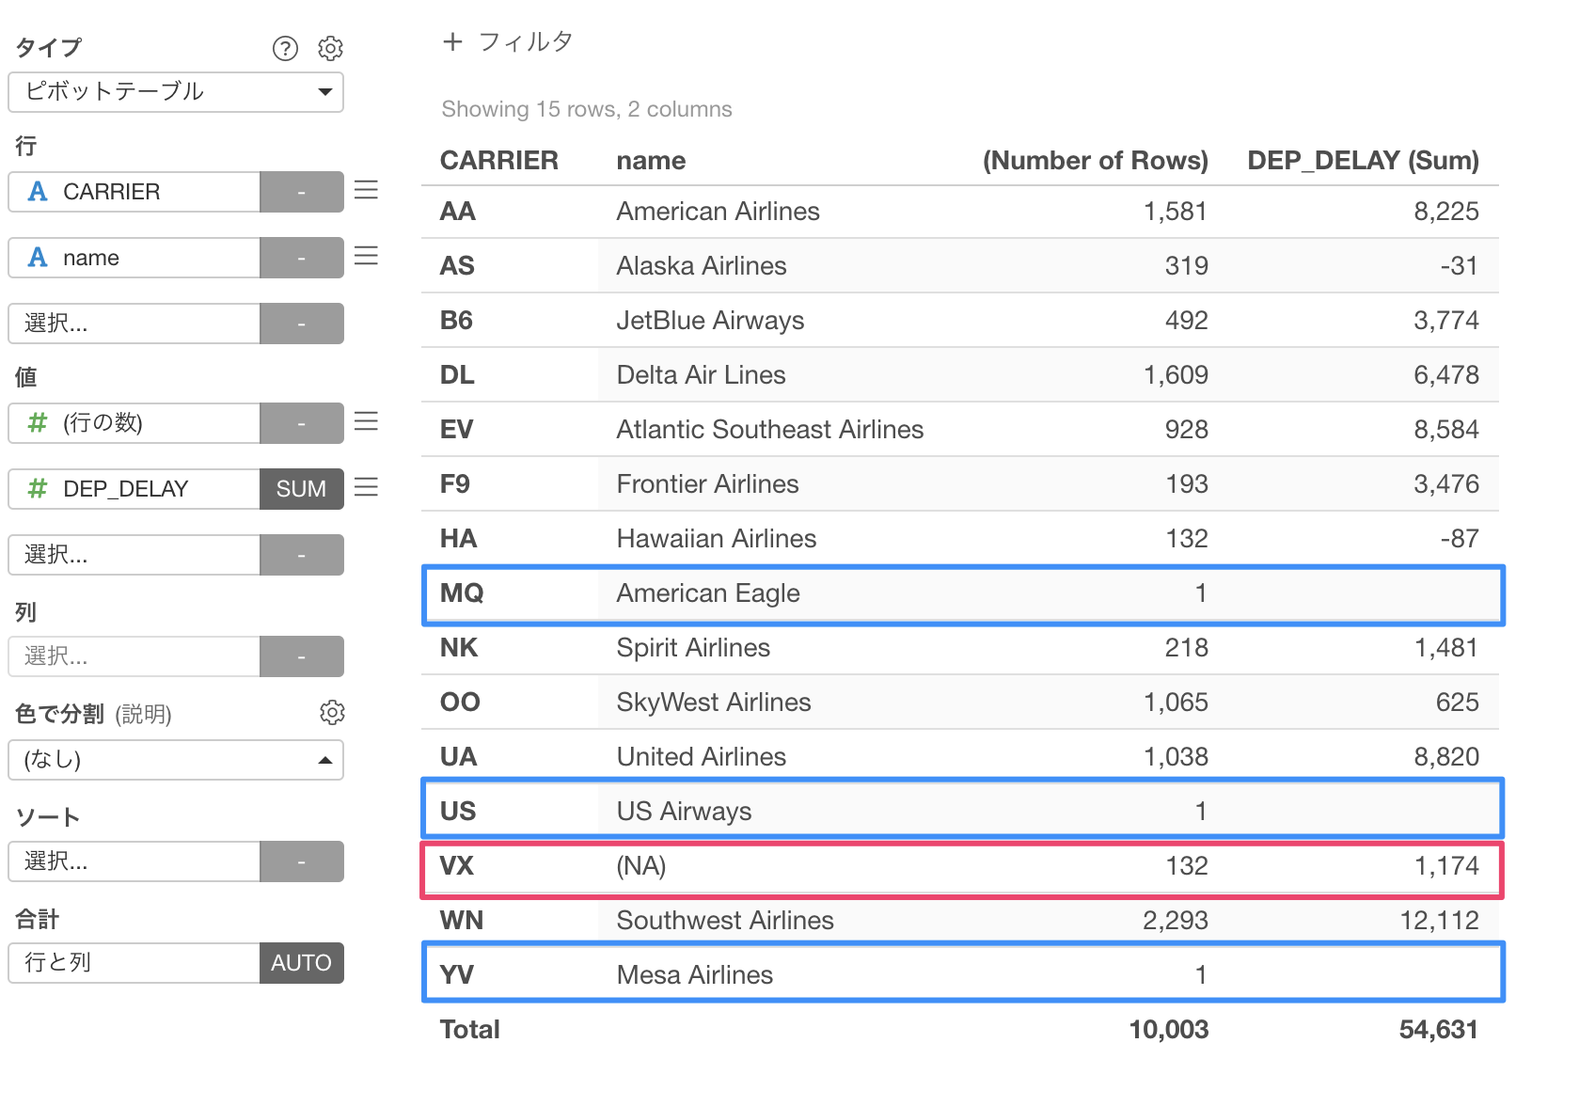This screenshot has width=1595, height=1106.
Task: Select the AA carrier cell
Action: (458, 211)
